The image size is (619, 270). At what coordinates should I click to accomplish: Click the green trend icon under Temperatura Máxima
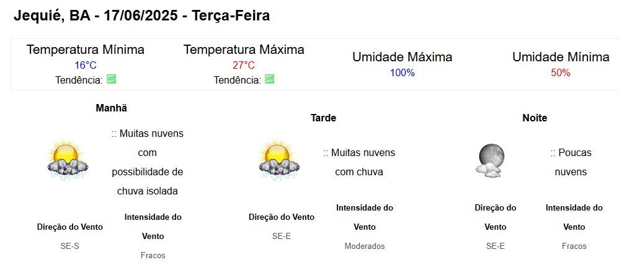pos(270,79)
